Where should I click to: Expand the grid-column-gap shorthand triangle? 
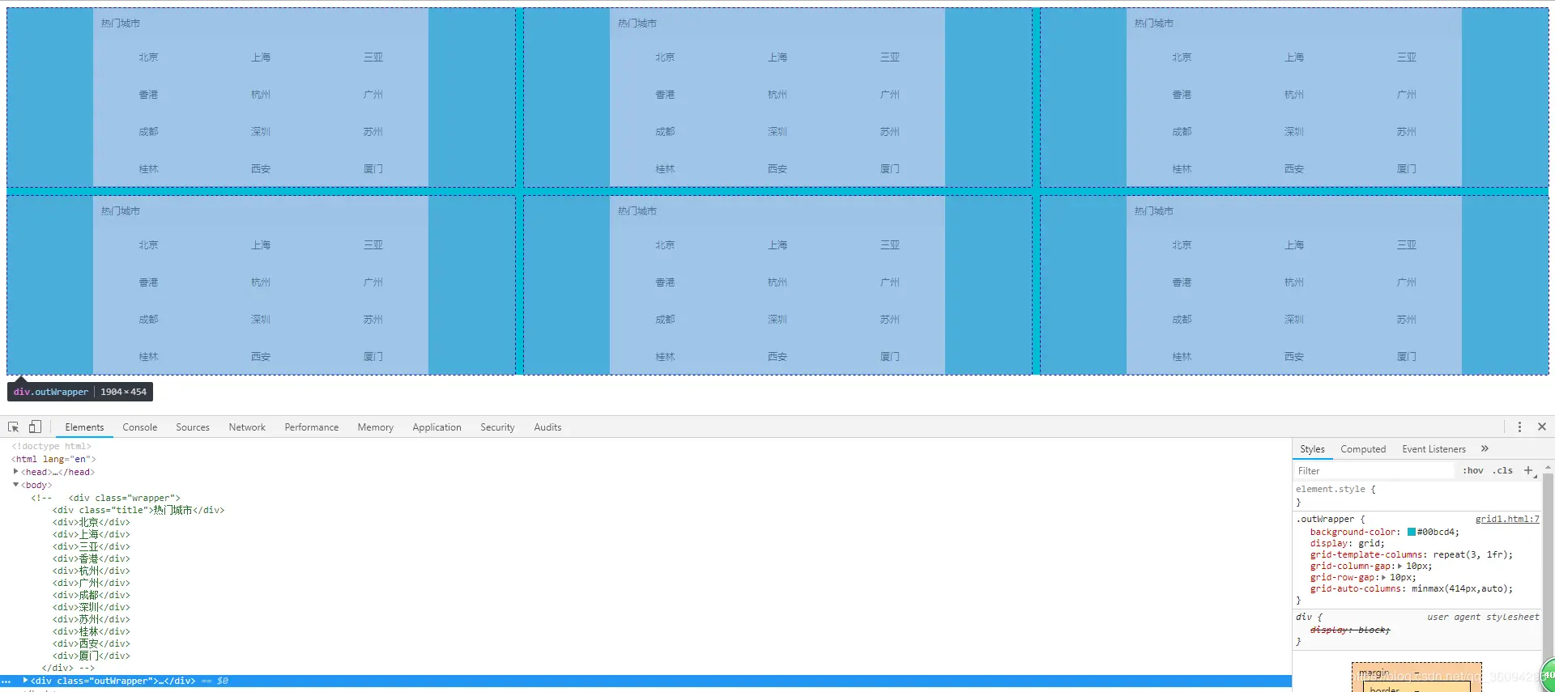[x=1399, y=566]
